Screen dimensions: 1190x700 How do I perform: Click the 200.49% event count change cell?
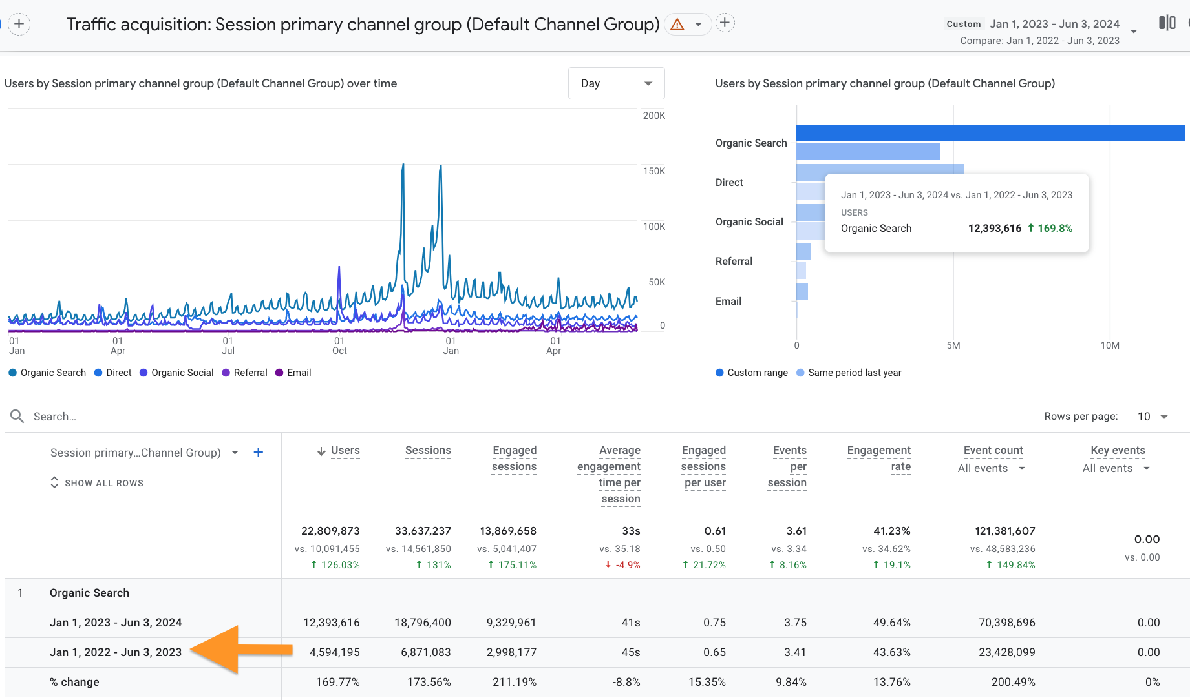point(1014,682)
